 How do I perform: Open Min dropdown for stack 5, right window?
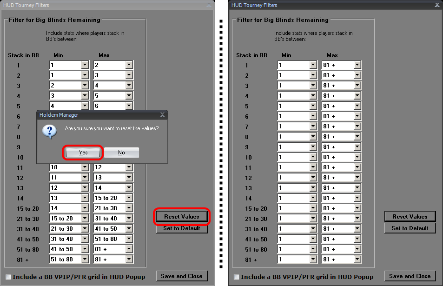(x=313, y=106)
